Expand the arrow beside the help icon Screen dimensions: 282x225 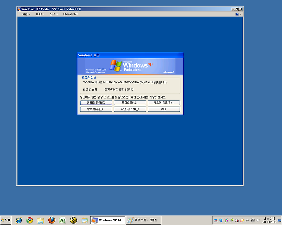click(x=240, y=14)
